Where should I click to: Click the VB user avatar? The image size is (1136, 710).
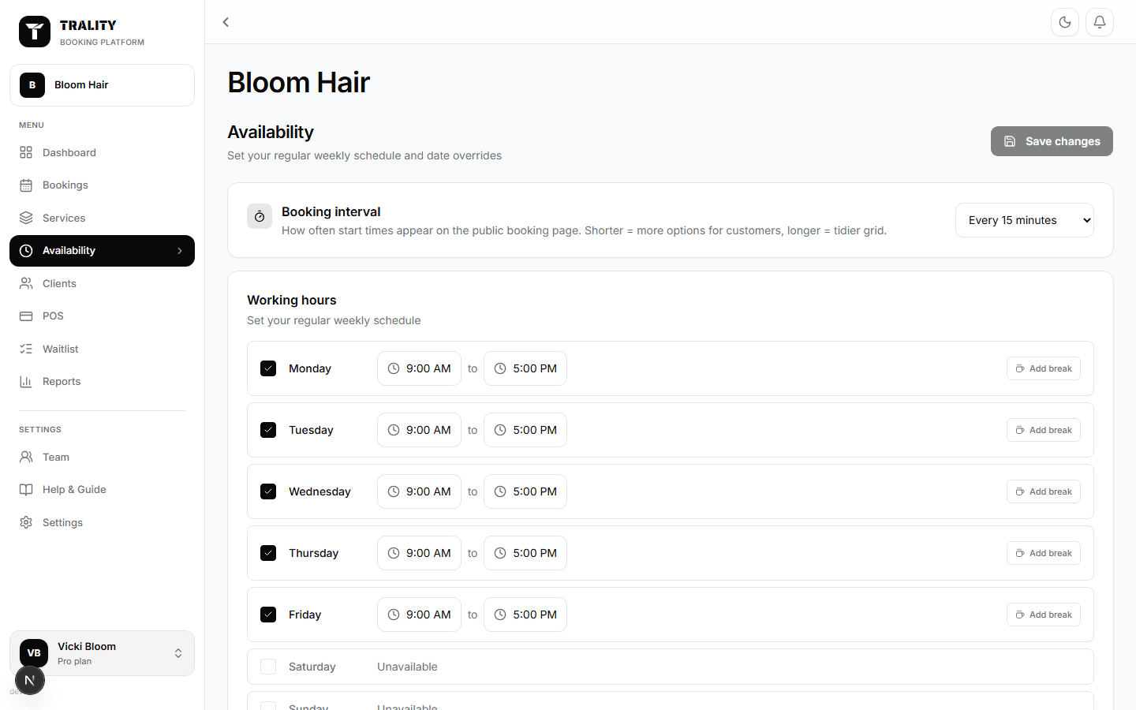point(34,653)
